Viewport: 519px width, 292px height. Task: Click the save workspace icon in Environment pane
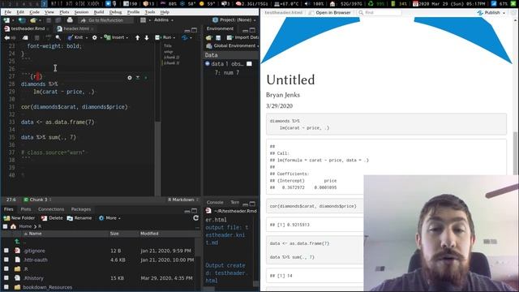[218, 38]
